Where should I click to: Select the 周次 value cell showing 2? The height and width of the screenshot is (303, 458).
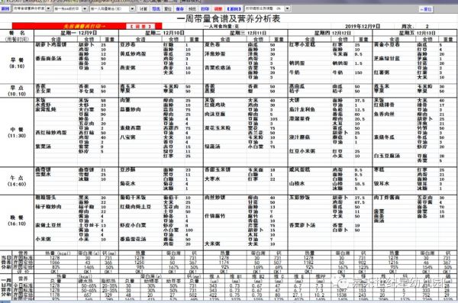[427, 26]
